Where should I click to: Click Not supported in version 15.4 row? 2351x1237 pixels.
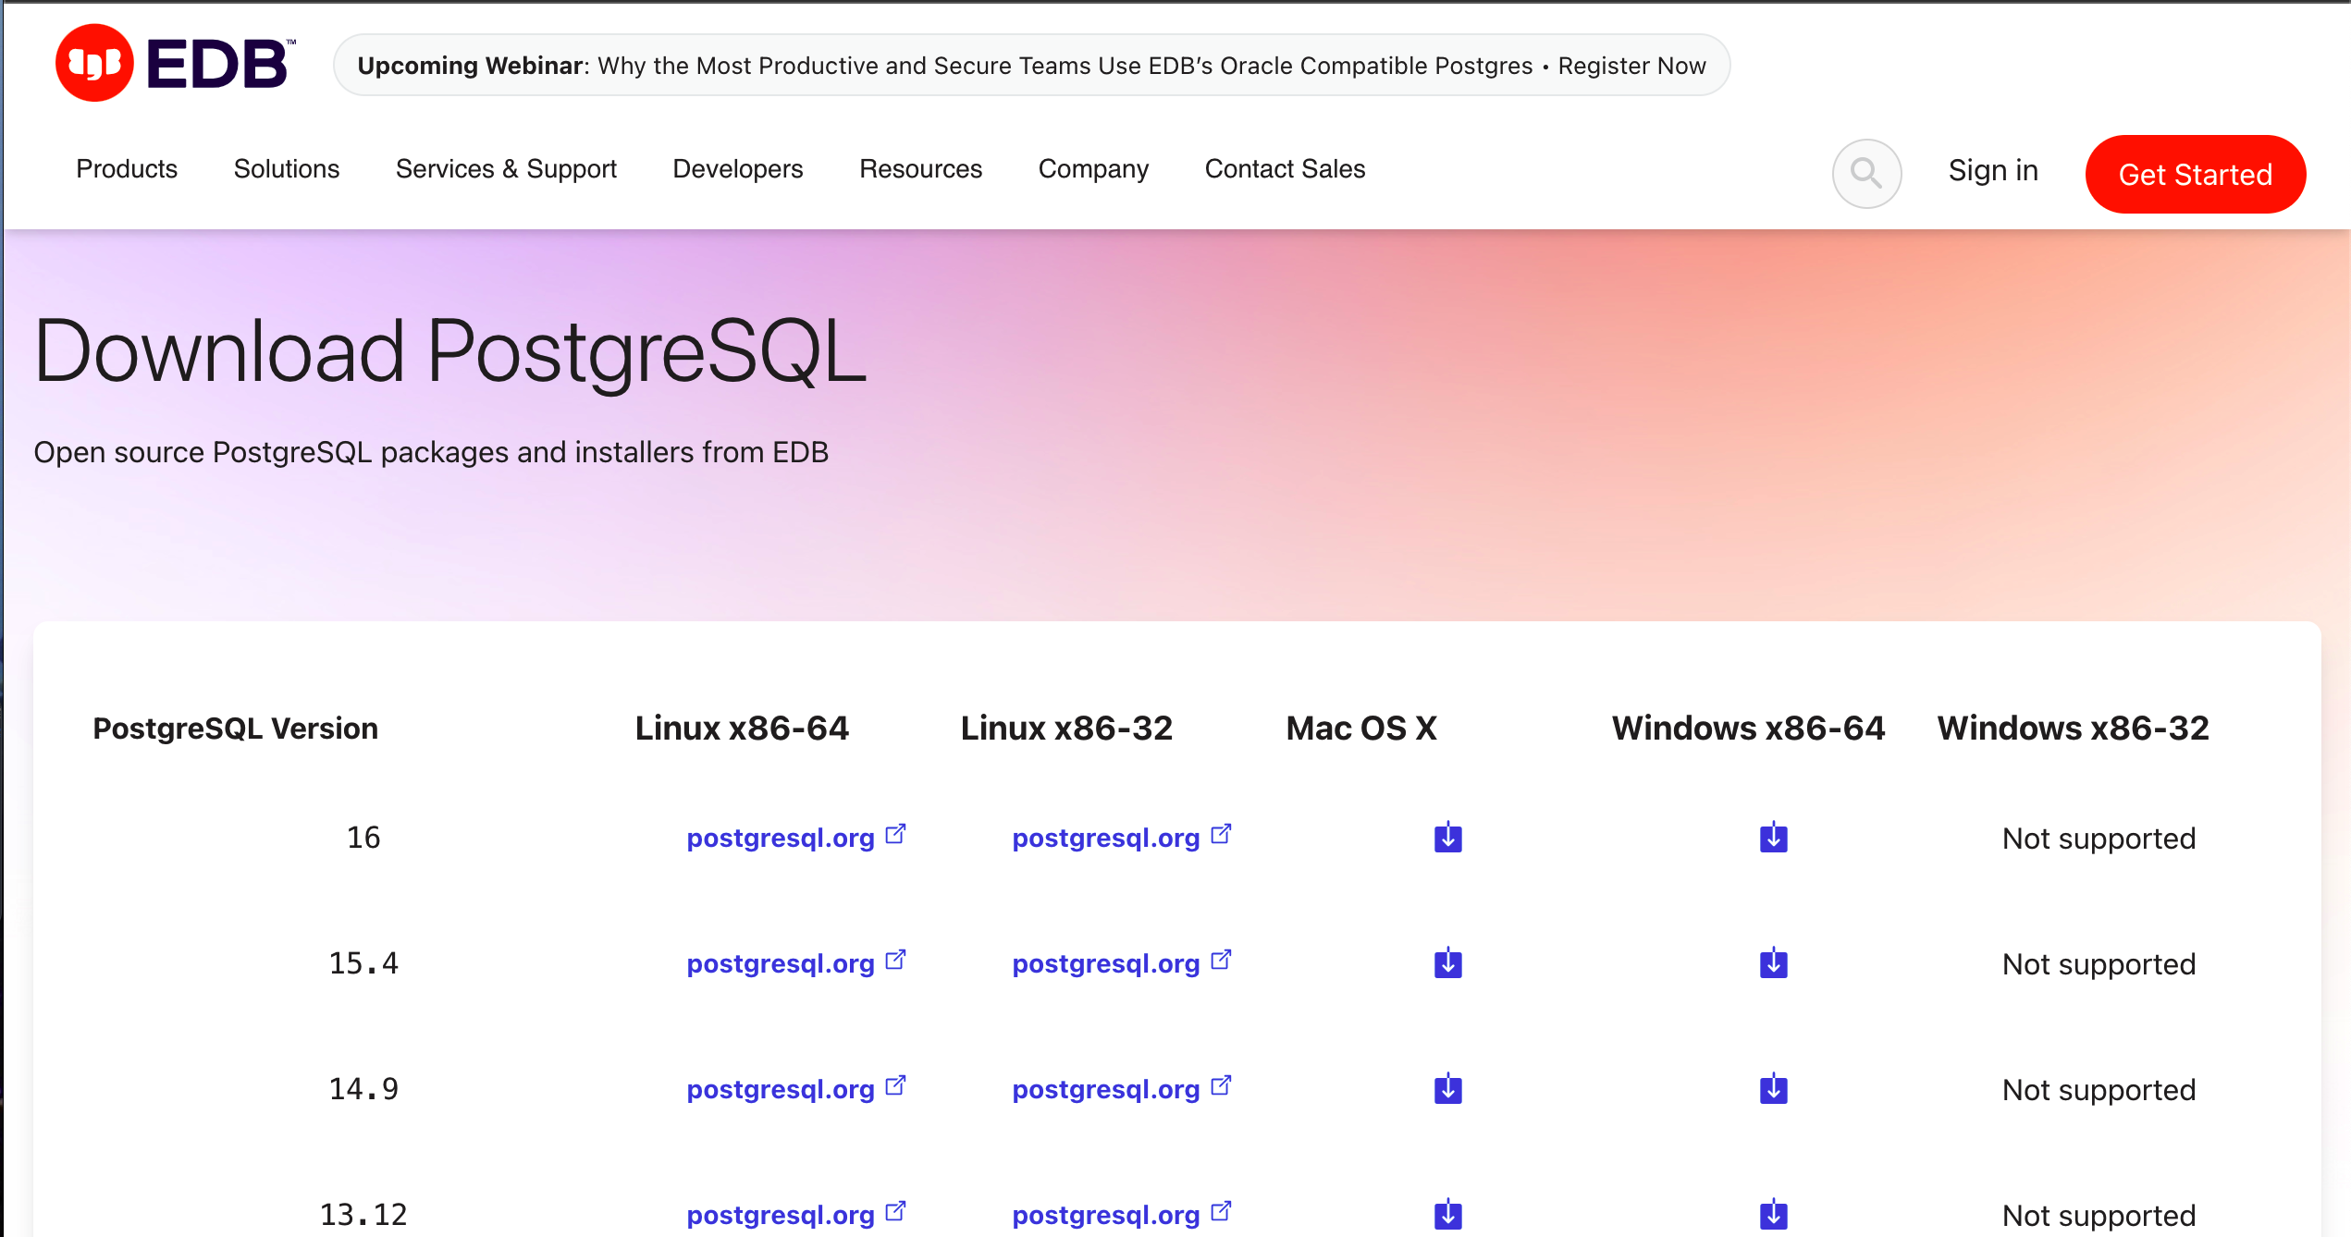coord(2099,964)
